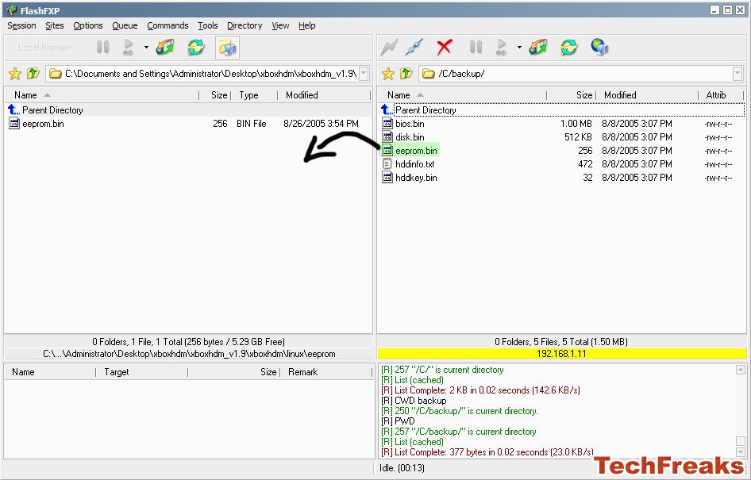
Task: Go up one folder in remote pane
Action: point(406,73)
